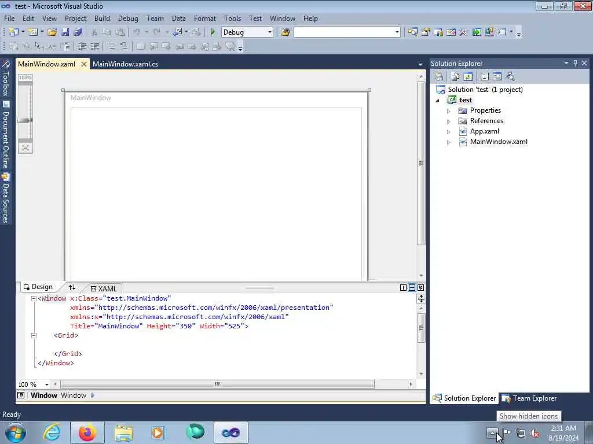
Task: Switch to the XAML pane tab
Action: click(x=104, y=288)
